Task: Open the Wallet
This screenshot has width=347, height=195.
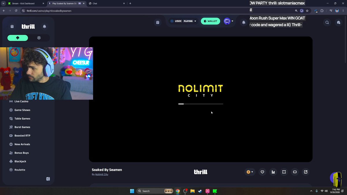Action: pos(211,21)
